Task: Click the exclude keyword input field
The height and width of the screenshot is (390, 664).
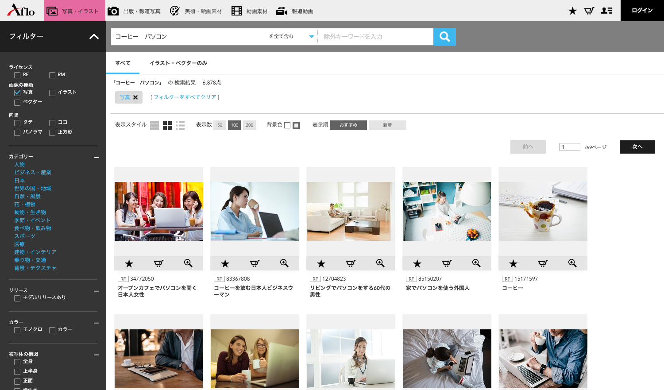Action: pyautogui.click(x=375, y=37)
